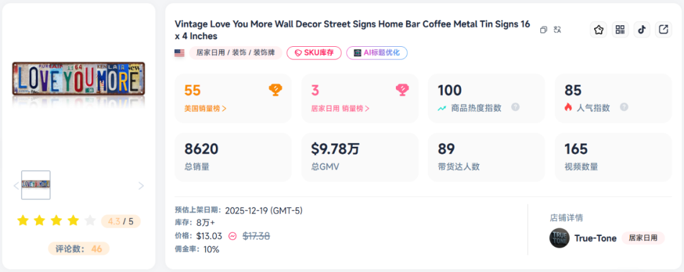Open the 美国销量榜 ranking link
The width and height of the screenshot is (684, 272).
[205, 108]
